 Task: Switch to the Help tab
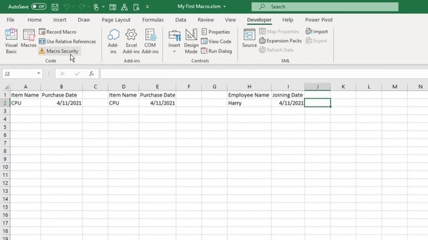point(288,20)
